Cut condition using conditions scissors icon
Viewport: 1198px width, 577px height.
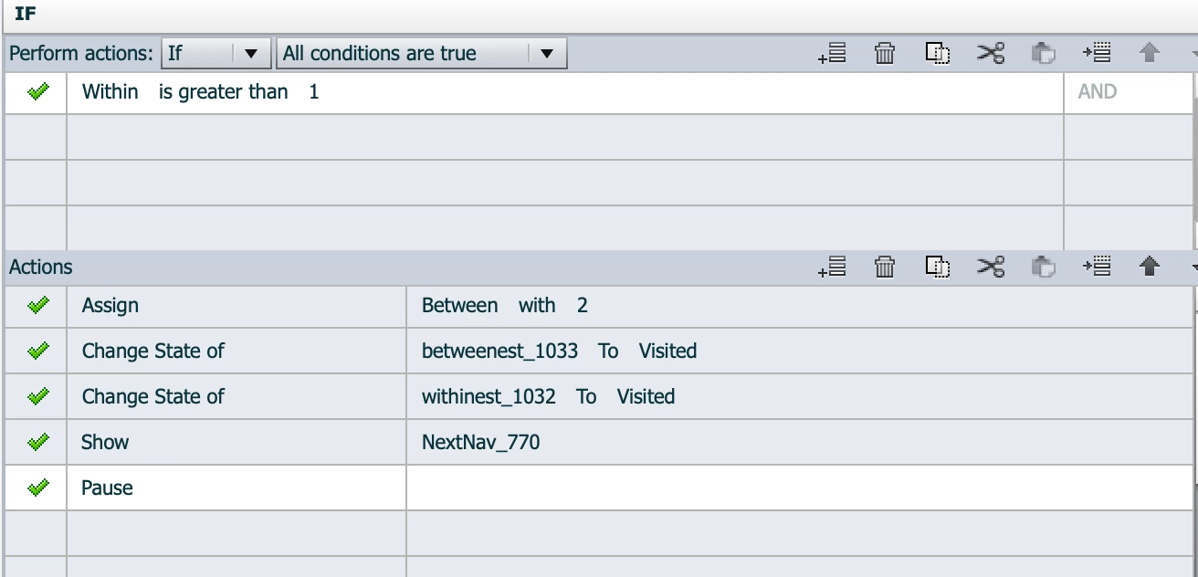[x=991, y=54]
